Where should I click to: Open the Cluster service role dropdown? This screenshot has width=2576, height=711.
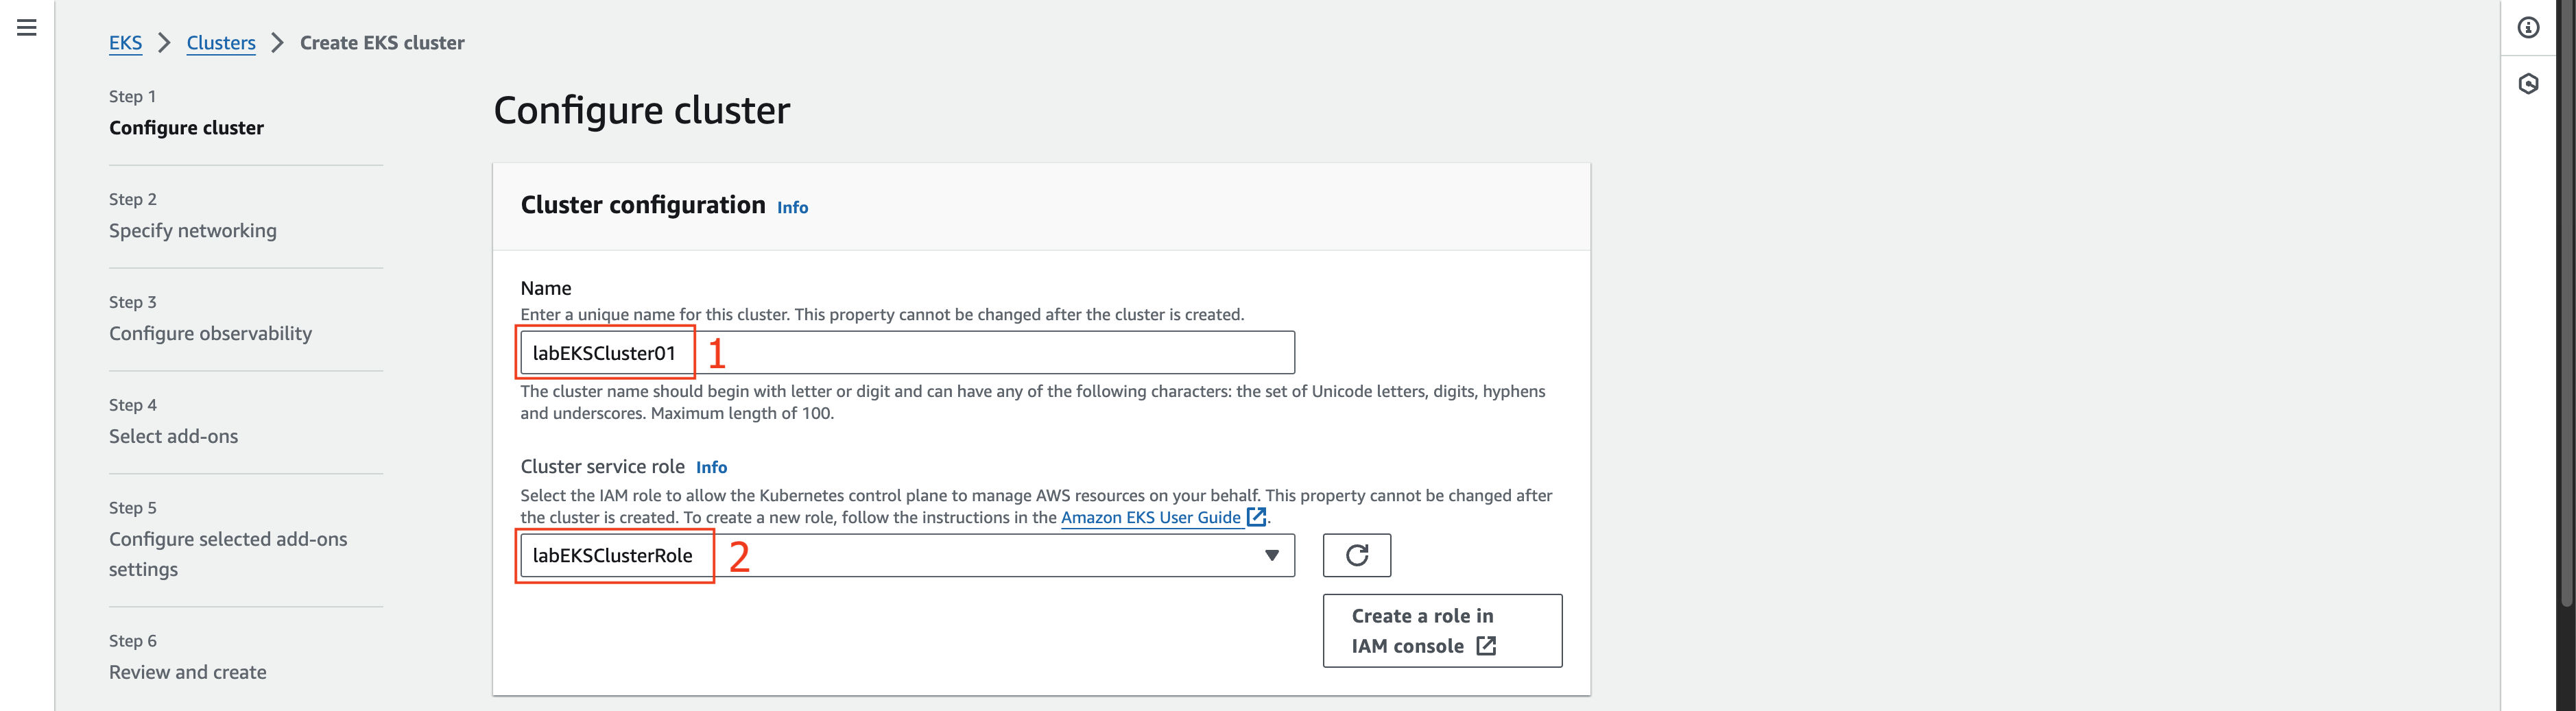pos(907,555)
